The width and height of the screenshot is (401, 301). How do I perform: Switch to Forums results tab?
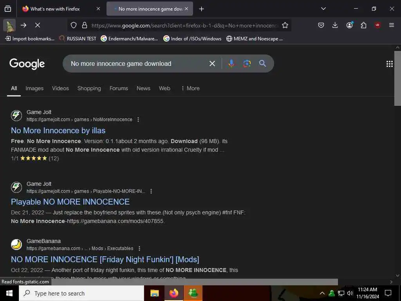click(119, 88)
